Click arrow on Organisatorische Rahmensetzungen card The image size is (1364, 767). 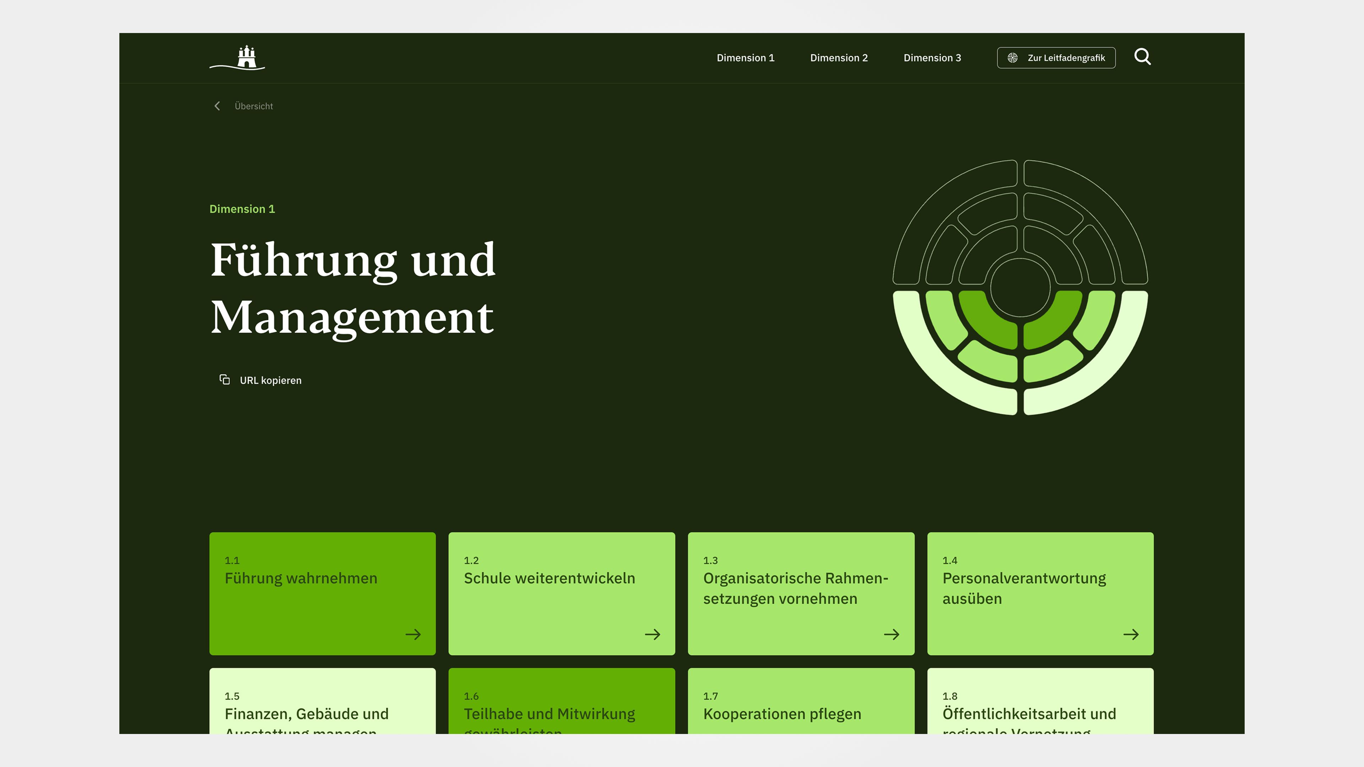pyautogui.click(x=892, y=634)
